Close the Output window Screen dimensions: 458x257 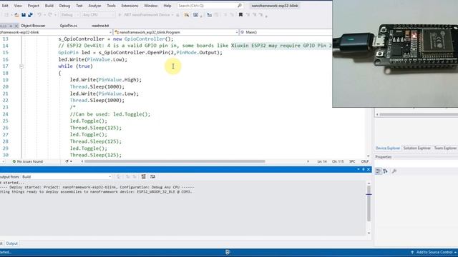click(x=369, y=169)
